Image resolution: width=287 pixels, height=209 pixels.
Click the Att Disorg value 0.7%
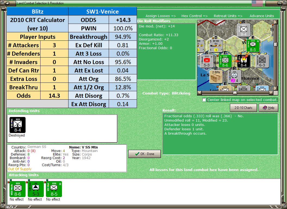[123, 96]
